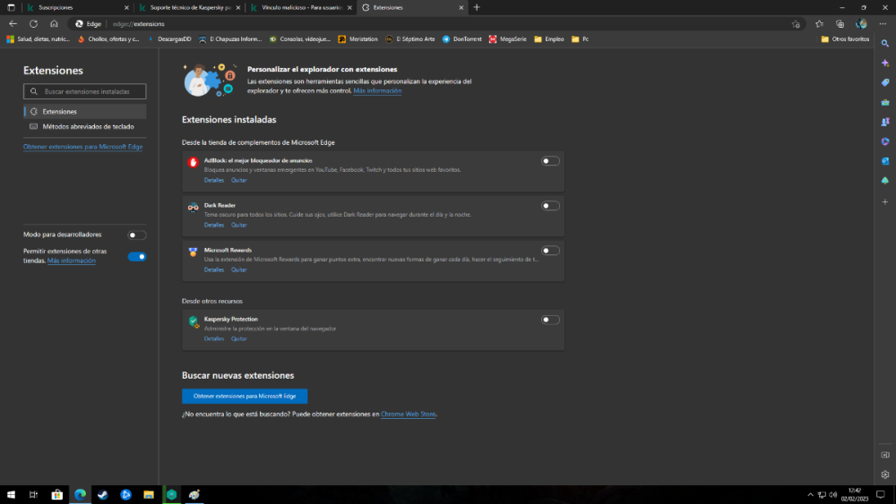
Task: Open the Otros favoritos folder
Action: [x=845, y=39]
